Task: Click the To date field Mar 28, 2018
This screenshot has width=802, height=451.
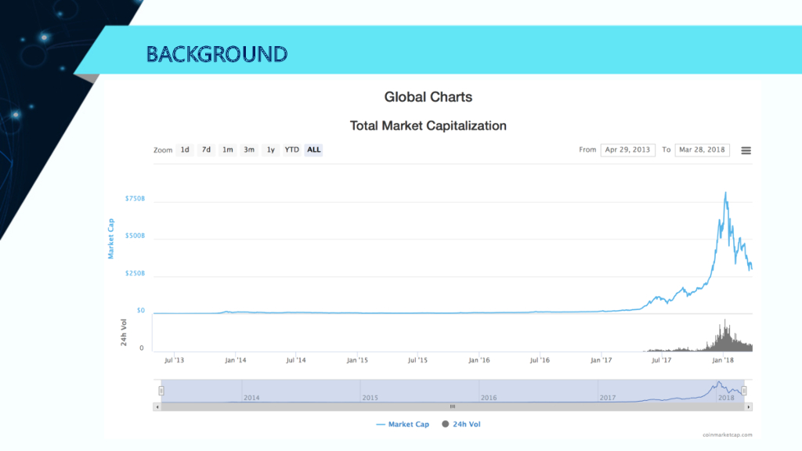Action: [x=702, y=150]
